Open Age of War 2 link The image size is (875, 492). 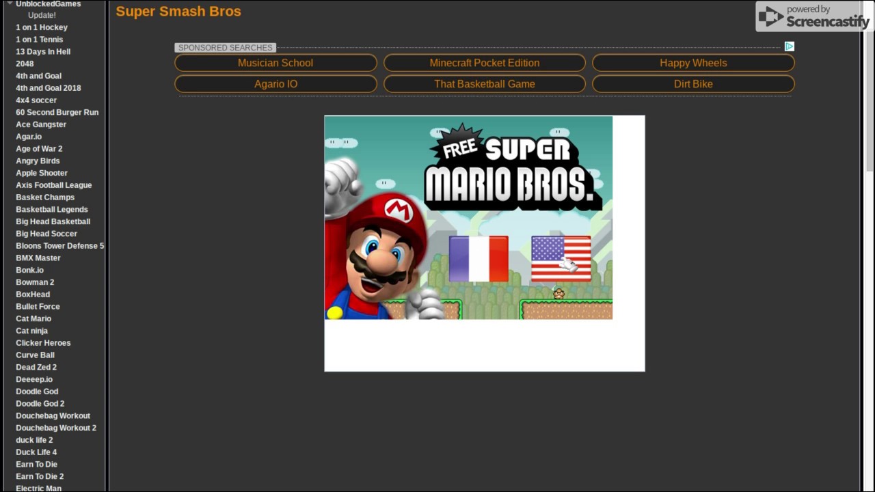[x=39, y=149]
